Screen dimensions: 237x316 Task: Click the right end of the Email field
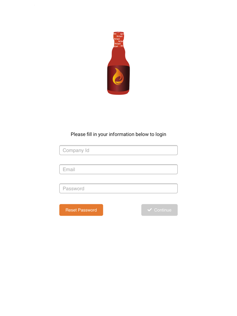[173, 169]
